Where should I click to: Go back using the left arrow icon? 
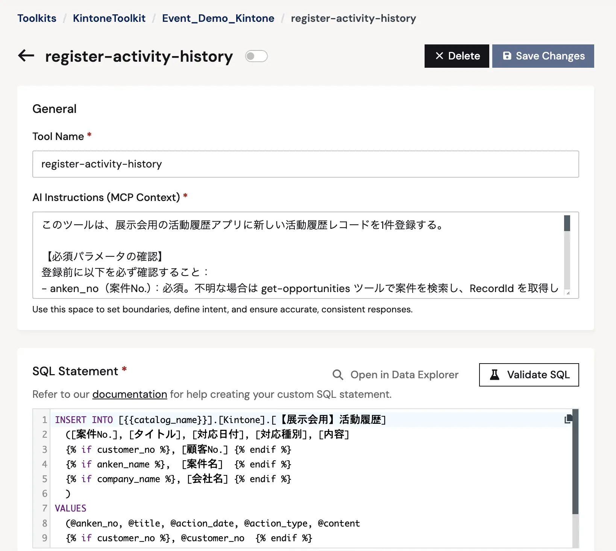pos(26,56)
